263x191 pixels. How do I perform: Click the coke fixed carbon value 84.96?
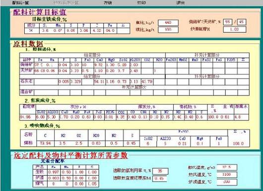(27, 117)
